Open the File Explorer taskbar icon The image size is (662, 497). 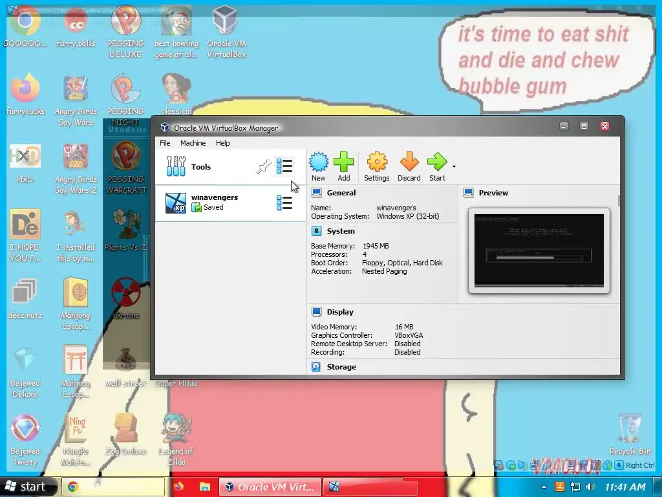204,487
